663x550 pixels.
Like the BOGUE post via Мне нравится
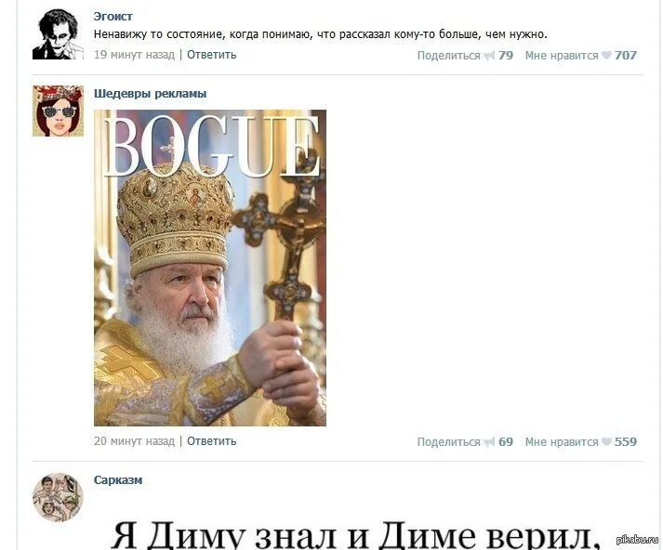[x=562, y=442]
